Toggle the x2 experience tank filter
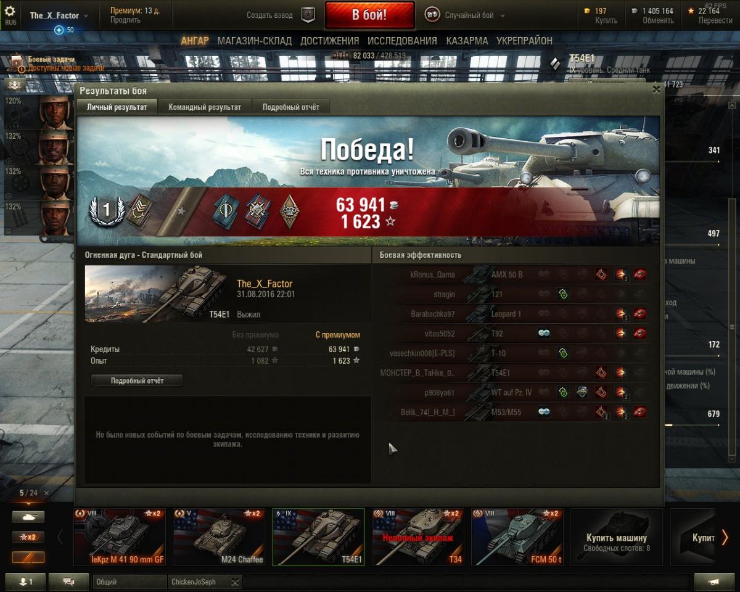 pyautogui.click(x=28, y=537)
